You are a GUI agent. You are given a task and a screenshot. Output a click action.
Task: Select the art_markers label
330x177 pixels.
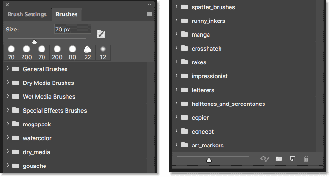(x=208, y=146)
